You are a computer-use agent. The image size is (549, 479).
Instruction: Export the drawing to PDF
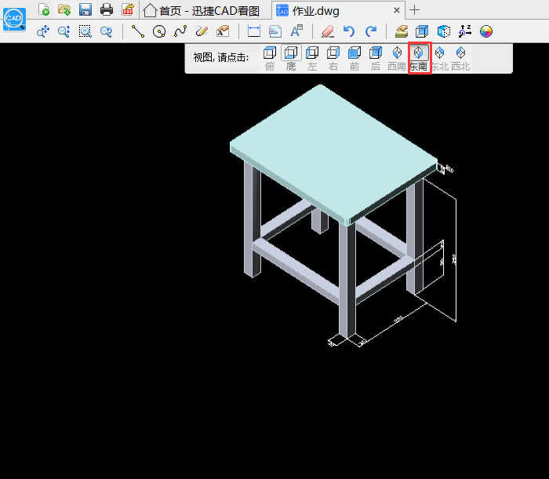(x=127, y=10)
